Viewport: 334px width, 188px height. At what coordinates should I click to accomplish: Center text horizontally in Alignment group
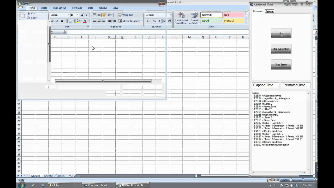99,21
